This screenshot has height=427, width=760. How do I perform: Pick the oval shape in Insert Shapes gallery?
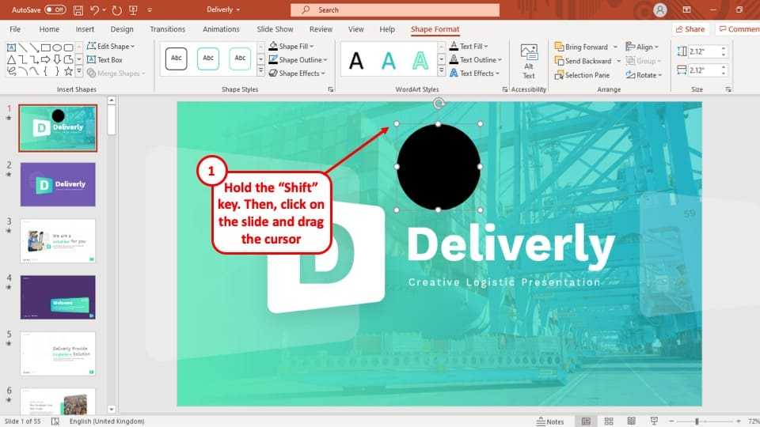[x=56, y=47]
